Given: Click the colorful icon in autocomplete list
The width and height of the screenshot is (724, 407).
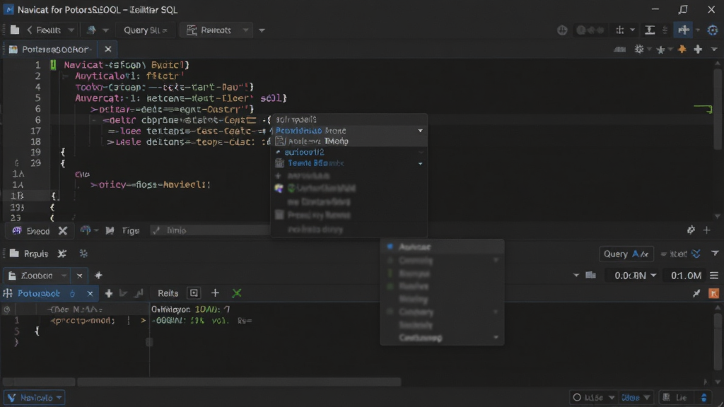Looking at the screenshot, I should tap(279, 188).
